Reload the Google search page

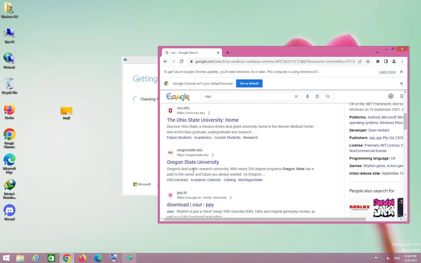pos(181,61)
